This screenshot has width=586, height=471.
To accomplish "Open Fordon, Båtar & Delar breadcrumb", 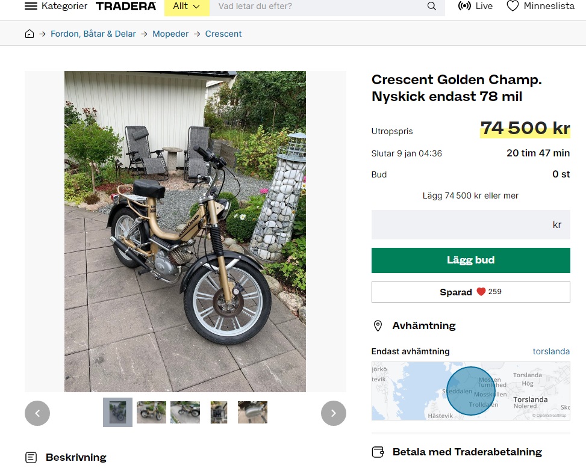I will click(x=93, y=34).
